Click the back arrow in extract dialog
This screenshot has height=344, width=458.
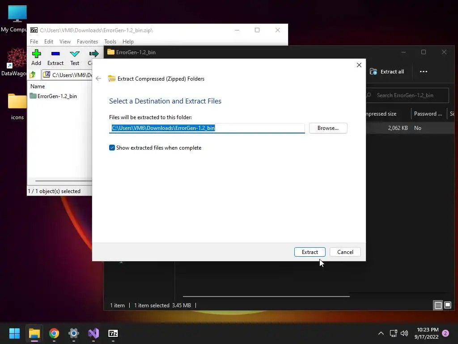click(98, 78)
